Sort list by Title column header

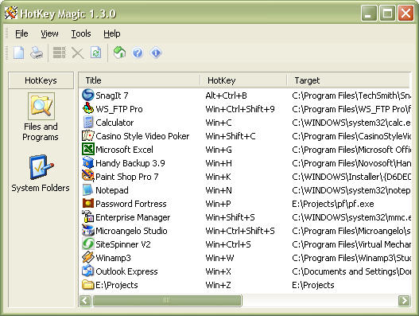pos(139,80)
